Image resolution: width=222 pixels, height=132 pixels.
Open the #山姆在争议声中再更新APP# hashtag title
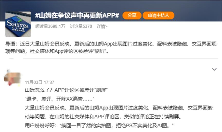(77, 15)
